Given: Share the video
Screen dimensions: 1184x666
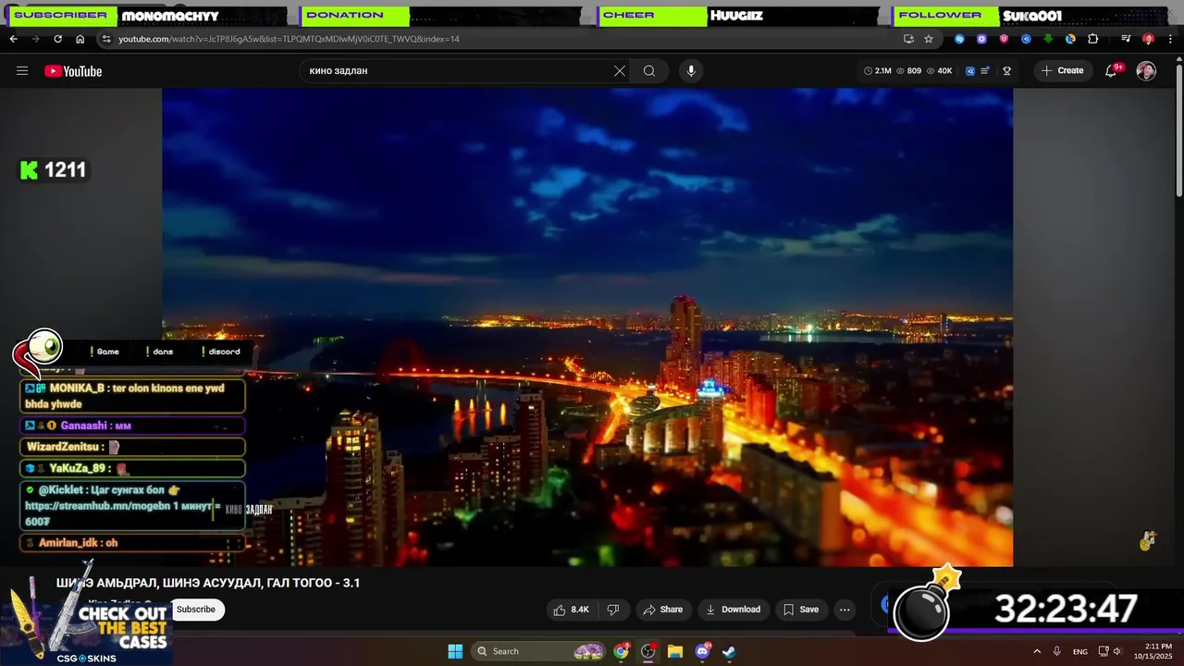Looking at the screenshot, I should click(x=662, y=610).
